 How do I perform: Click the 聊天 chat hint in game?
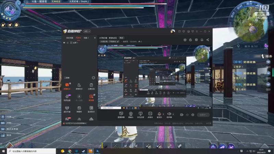pyautogui.click(x=9, y=135)
